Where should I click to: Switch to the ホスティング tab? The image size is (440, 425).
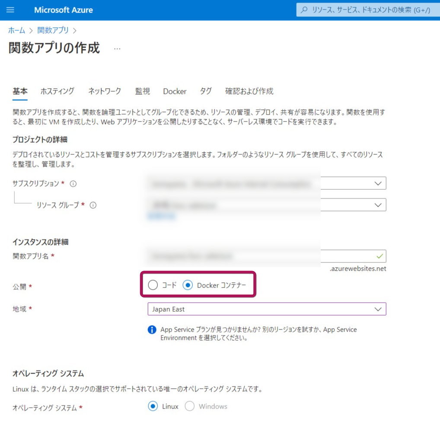click(57, 91)
